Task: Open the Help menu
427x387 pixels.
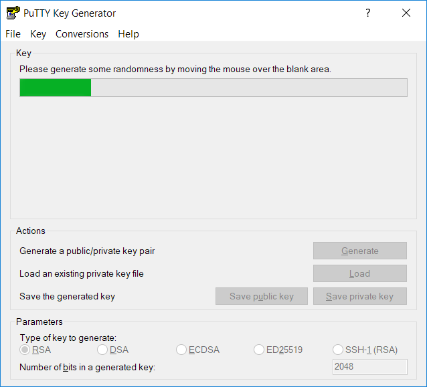Action: click(129, 34)
